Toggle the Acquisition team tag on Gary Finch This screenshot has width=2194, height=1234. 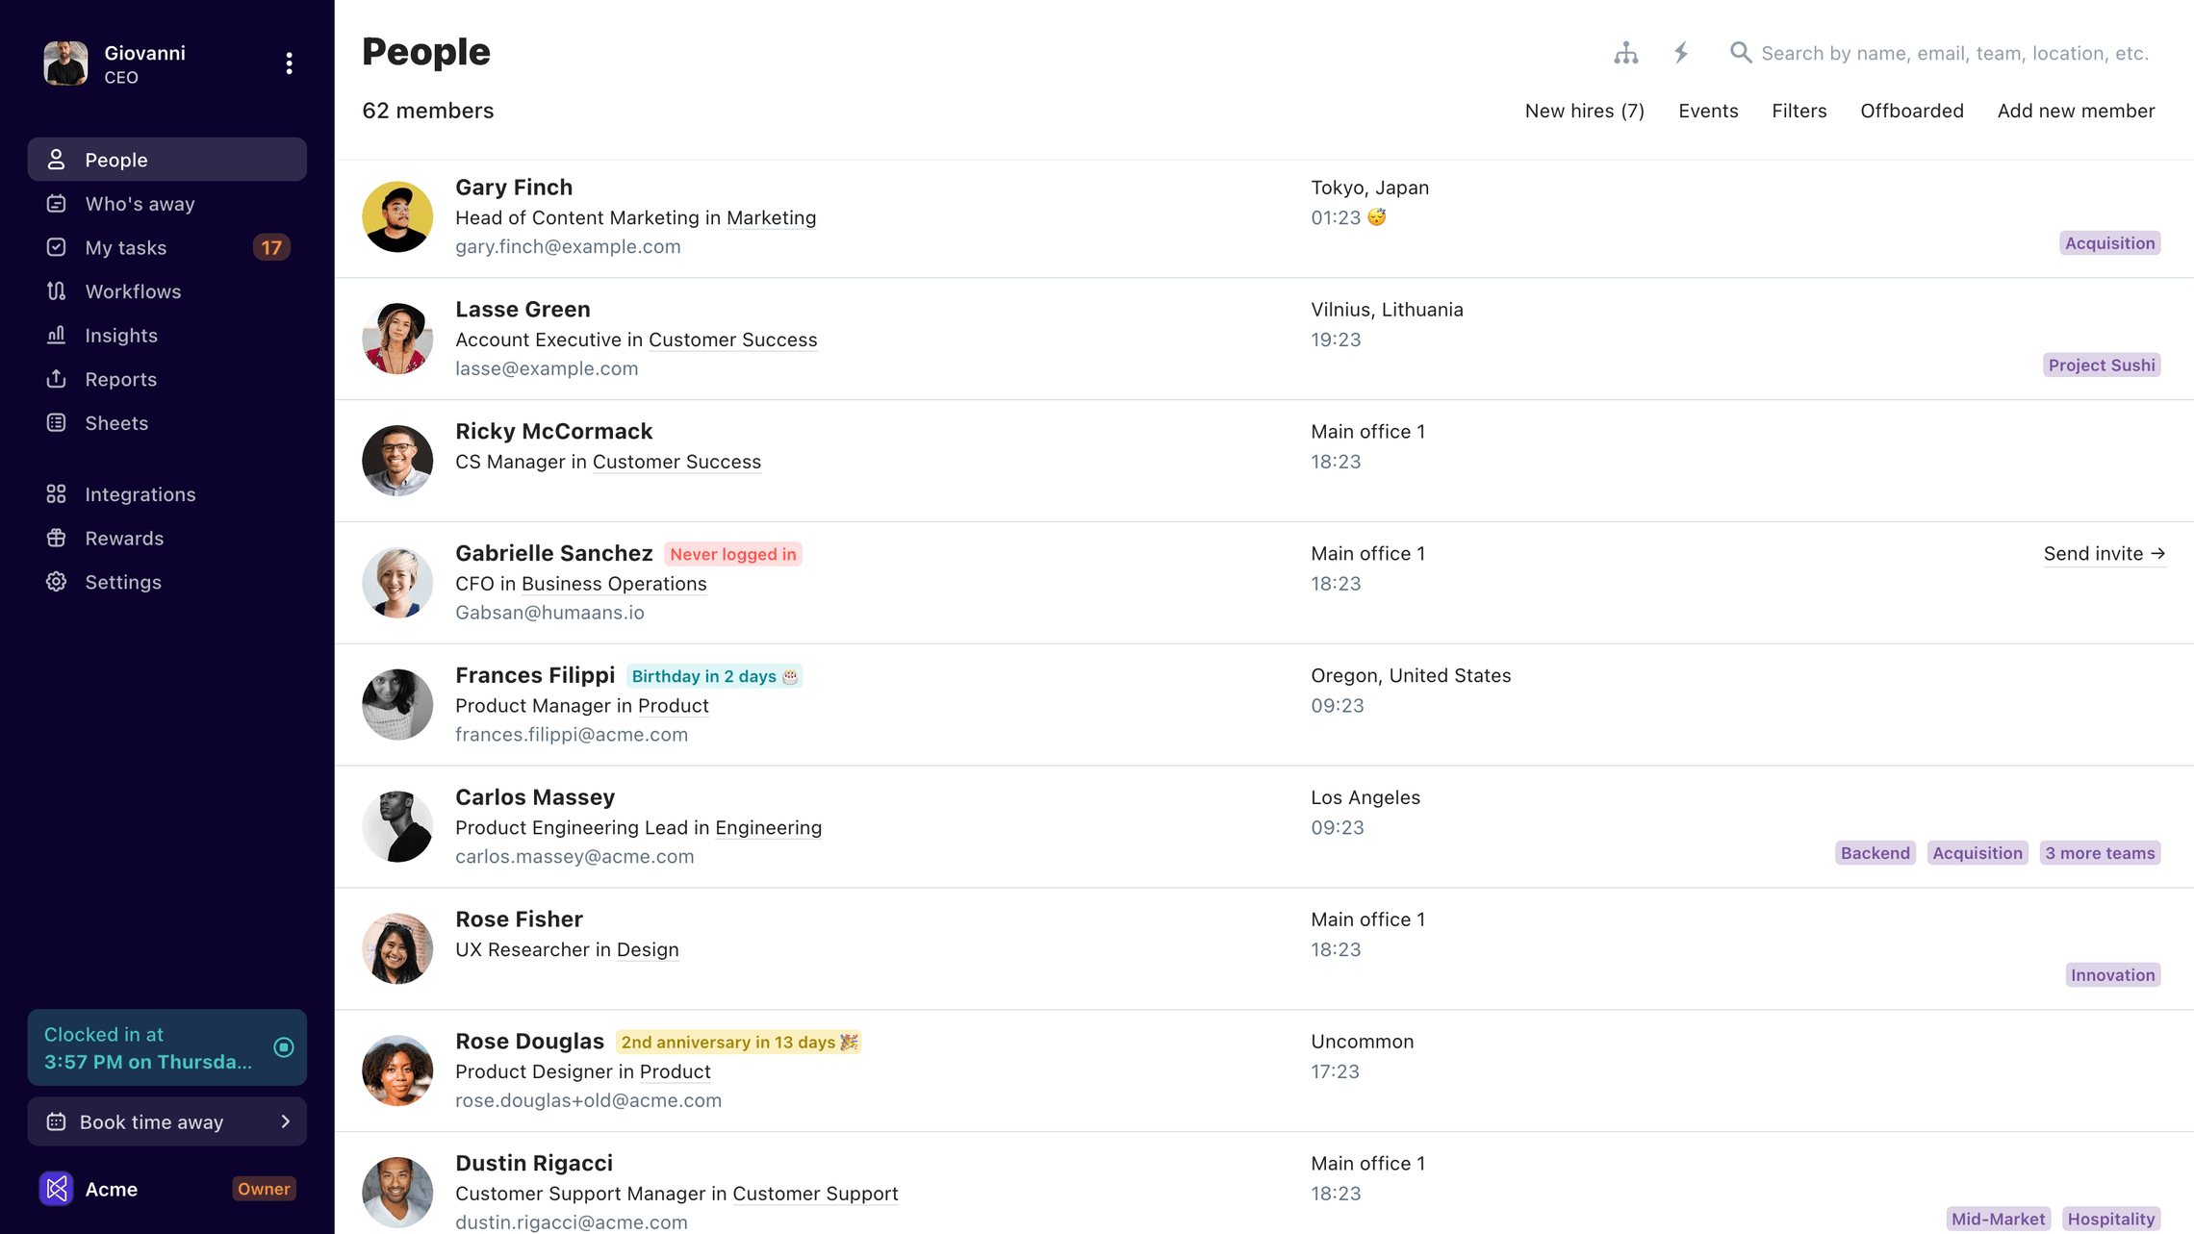2109,242
